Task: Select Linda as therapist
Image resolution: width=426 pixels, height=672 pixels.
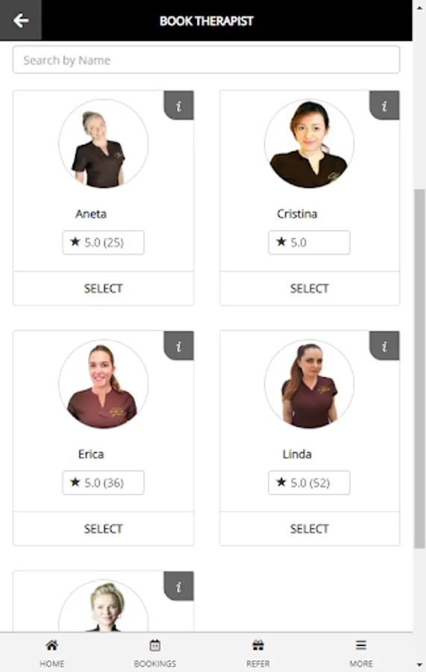Action: tap(310, 529)
